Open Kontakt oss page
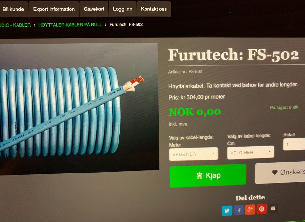 point(154,9)
